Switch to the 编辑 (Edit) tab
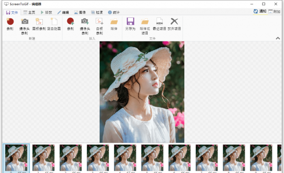 63,13
